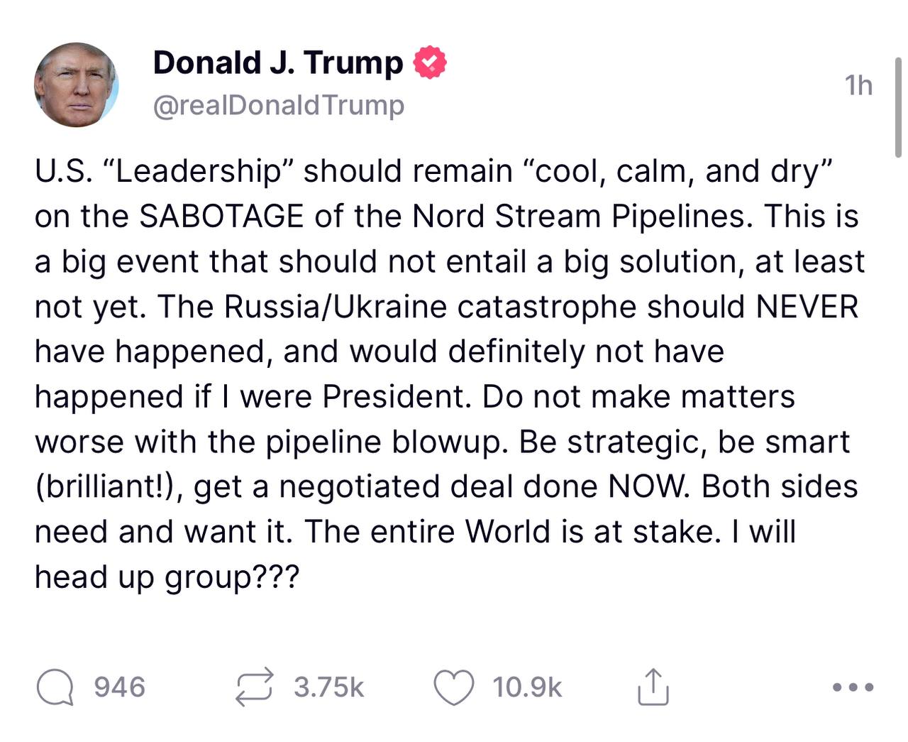Click the 10.9k likes count
The width and height of the screenshot is (908, 742).
click(x=527, y=687)
